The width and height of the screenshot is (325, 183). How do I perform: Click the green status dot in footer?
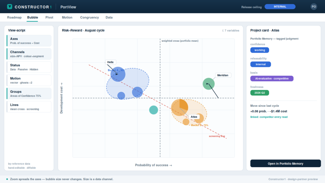[x=7, y=179]
